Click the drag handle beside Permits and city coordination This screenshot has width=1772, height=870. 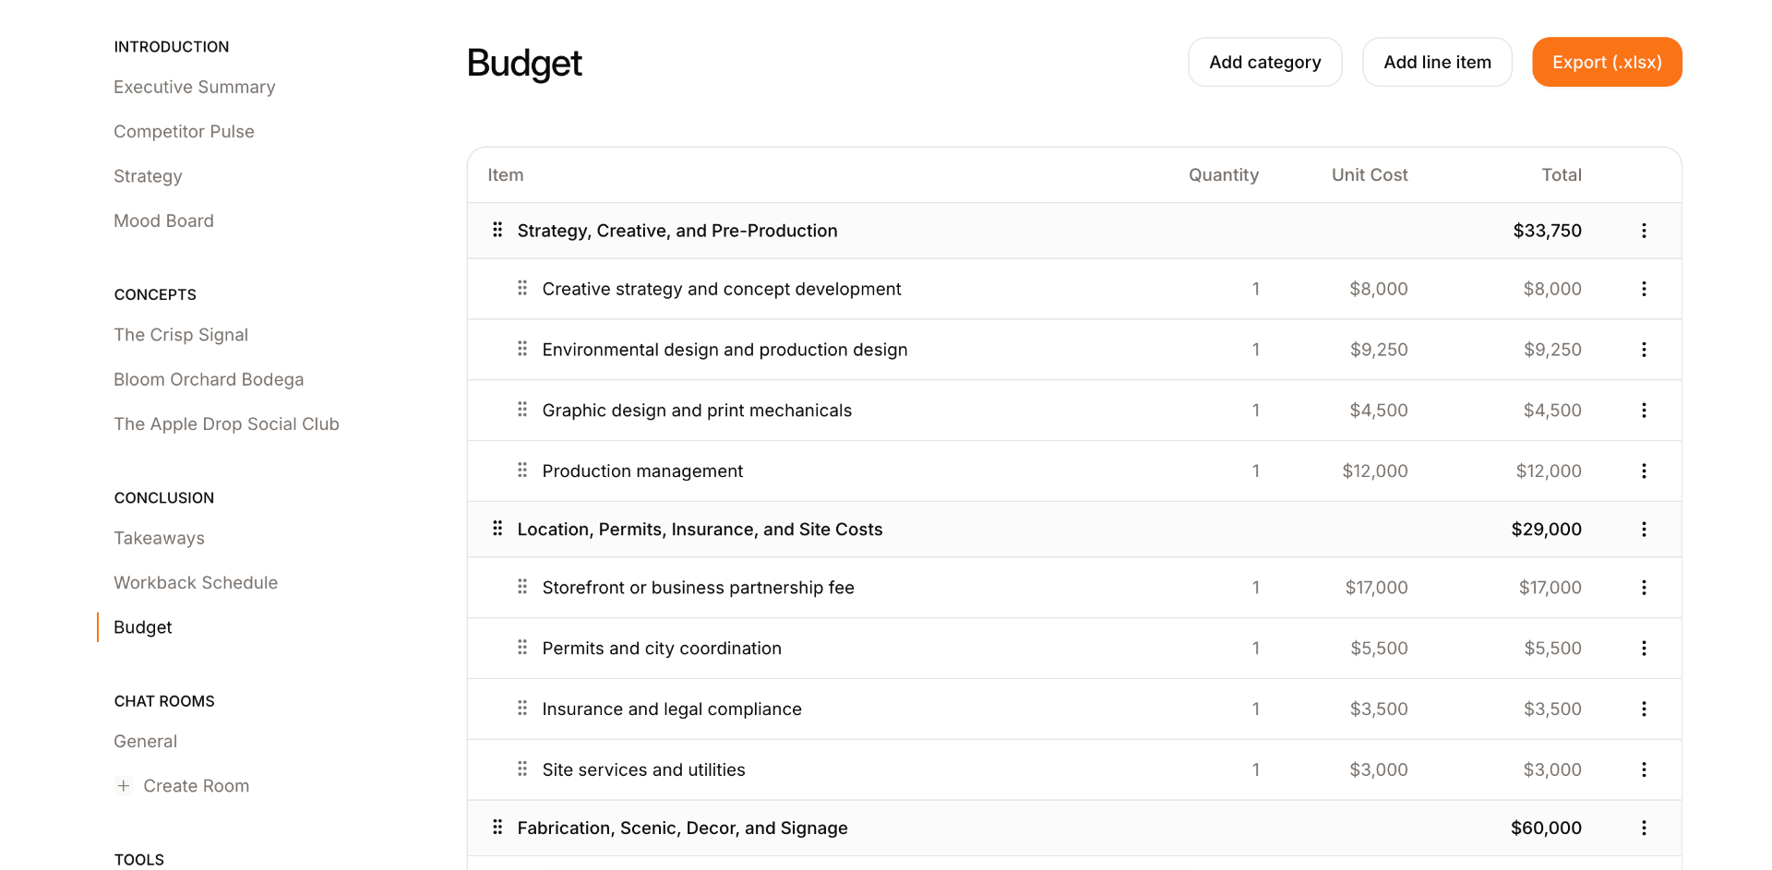pos(522,648)
